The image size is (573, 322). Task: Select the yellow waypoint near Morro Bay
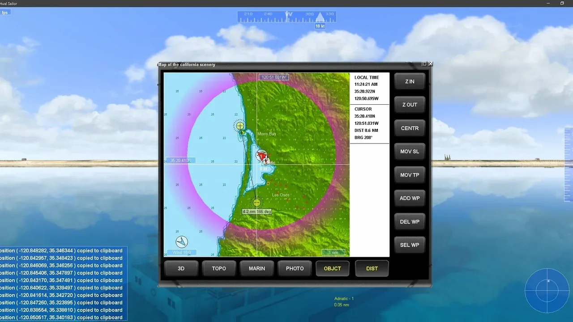click(x=240, y=126)
